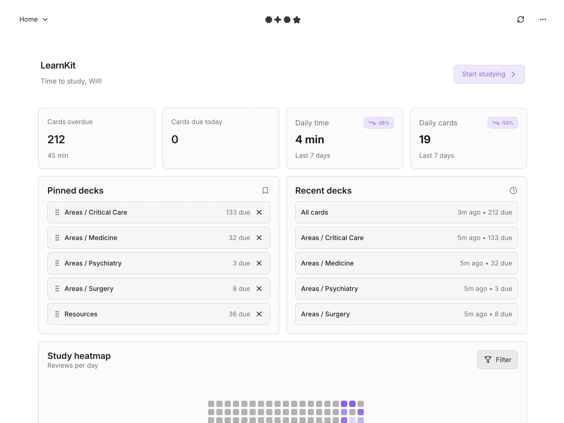The image size is (564, 423).
Task: Click drag handle of Areas / Surgery
Action: click(57, 289)
